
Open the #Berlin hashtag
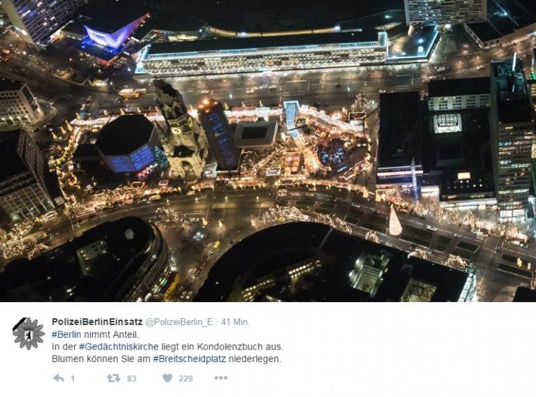(x=66, y=334)
